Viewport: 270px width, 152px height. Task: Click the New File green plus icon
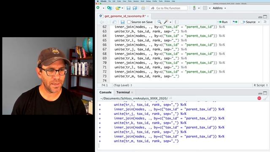tap(98, 8)
